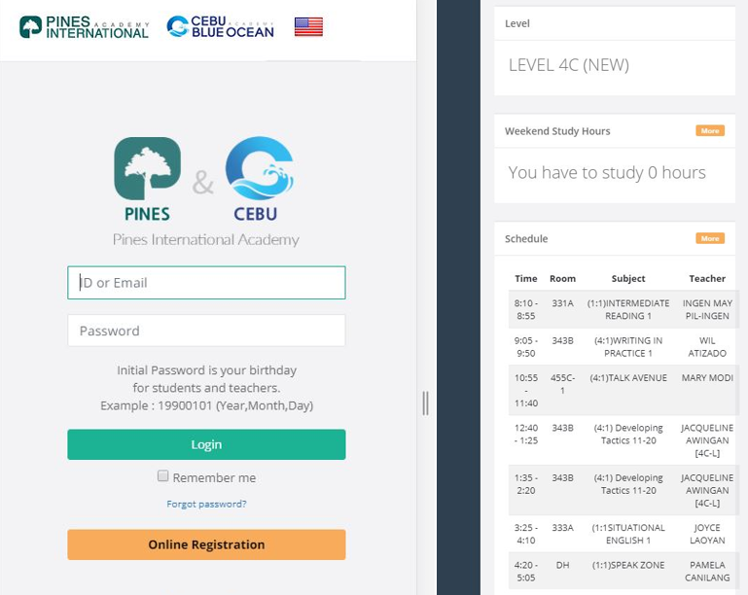Click room 333A cell
Image resolution: width=748 pixels, height=595 pixels.
coord(562,528)
